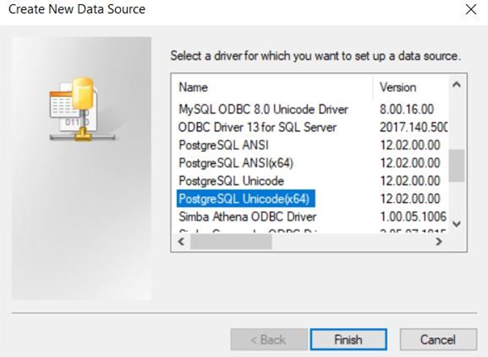The image size is (488, 357).
Task: Close the Create New Data Source dialog
Action: click(x=471, y=10)
